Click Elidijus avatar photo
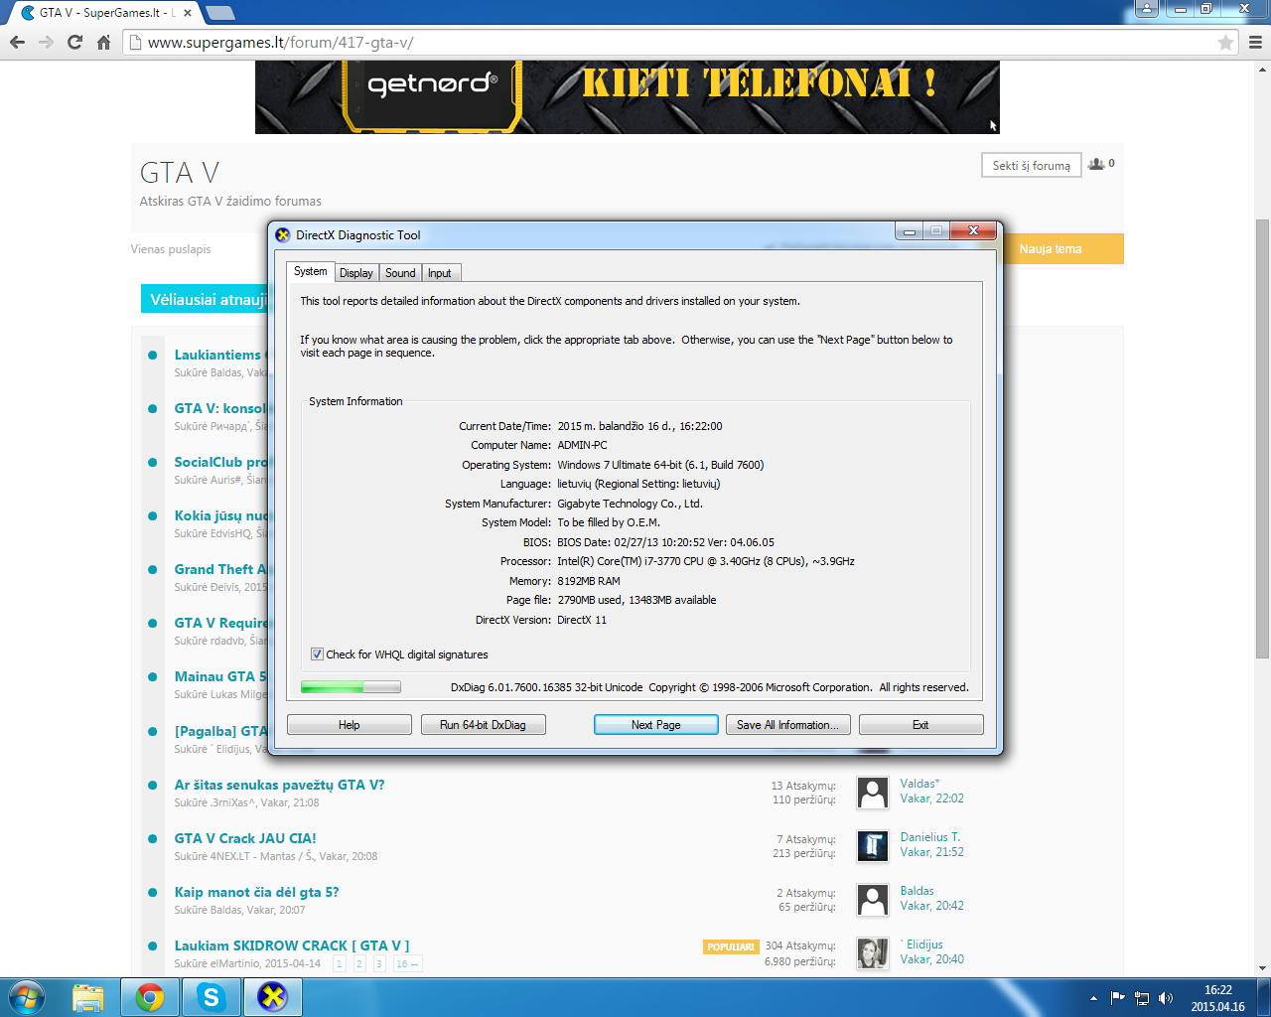Viewport: 1271px width, 1017px height. coord(873,953)
